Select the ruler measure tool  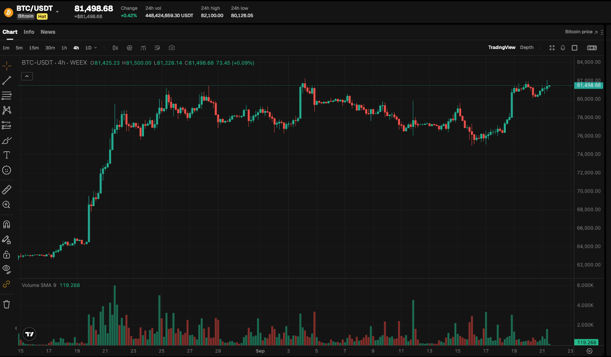coord(7,190)
